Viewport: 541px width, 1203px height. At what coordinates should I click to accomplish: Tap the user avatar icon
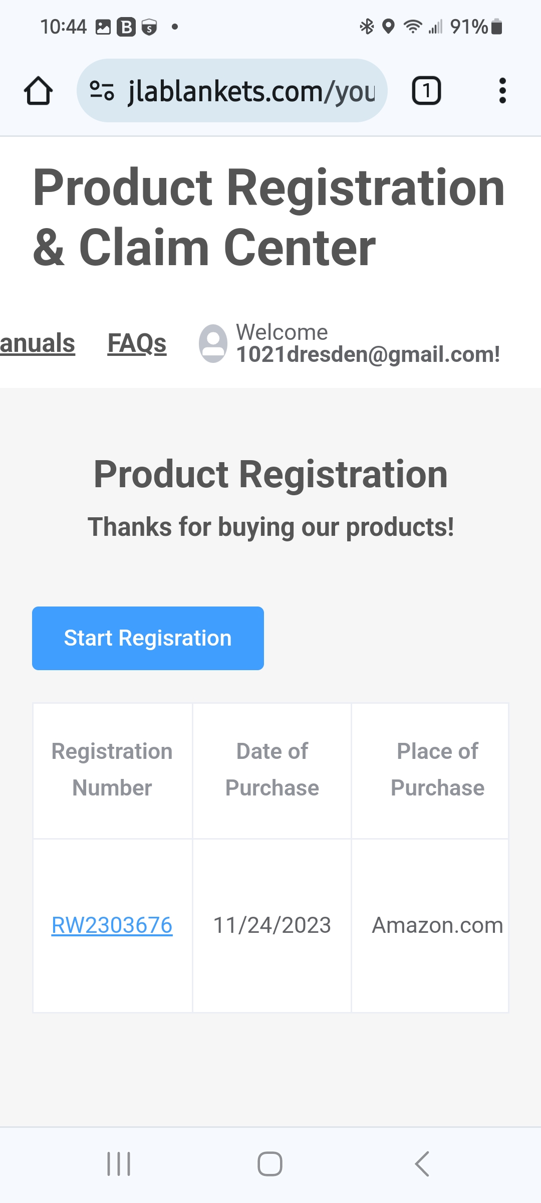tap(213, 343)
